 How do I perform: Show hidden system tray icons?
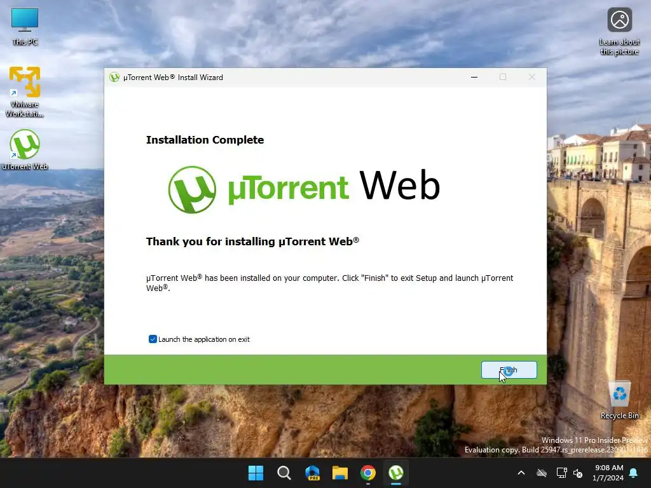[521, 473]
